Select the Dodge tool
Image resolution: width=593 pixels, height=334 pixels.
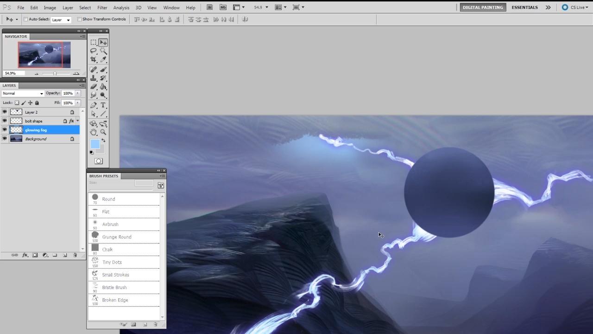103,96
